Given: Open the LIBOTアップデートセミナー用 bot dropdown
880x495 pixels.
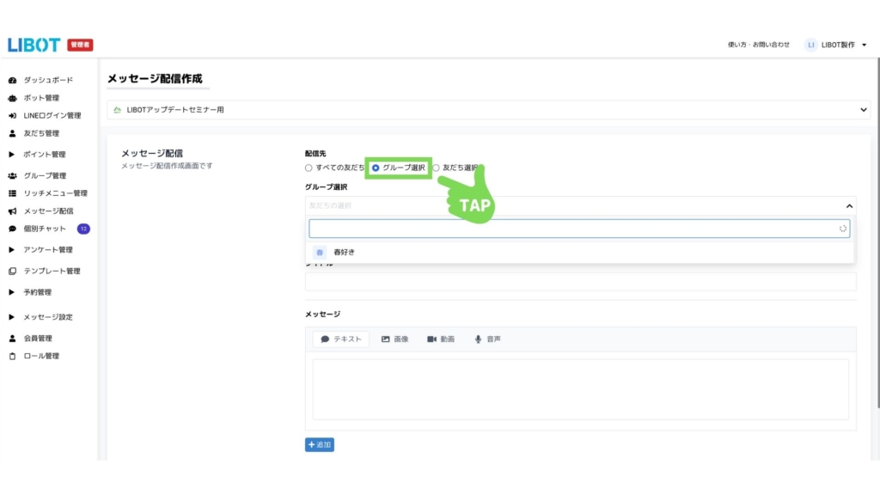Looking at the screenshot, I should click(488, 110).
